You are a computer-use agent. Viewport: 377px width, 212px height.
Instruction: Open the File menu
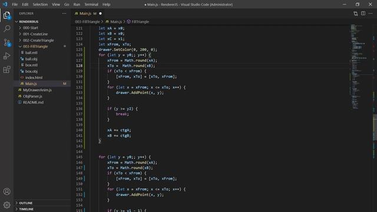tap(15, 4)
